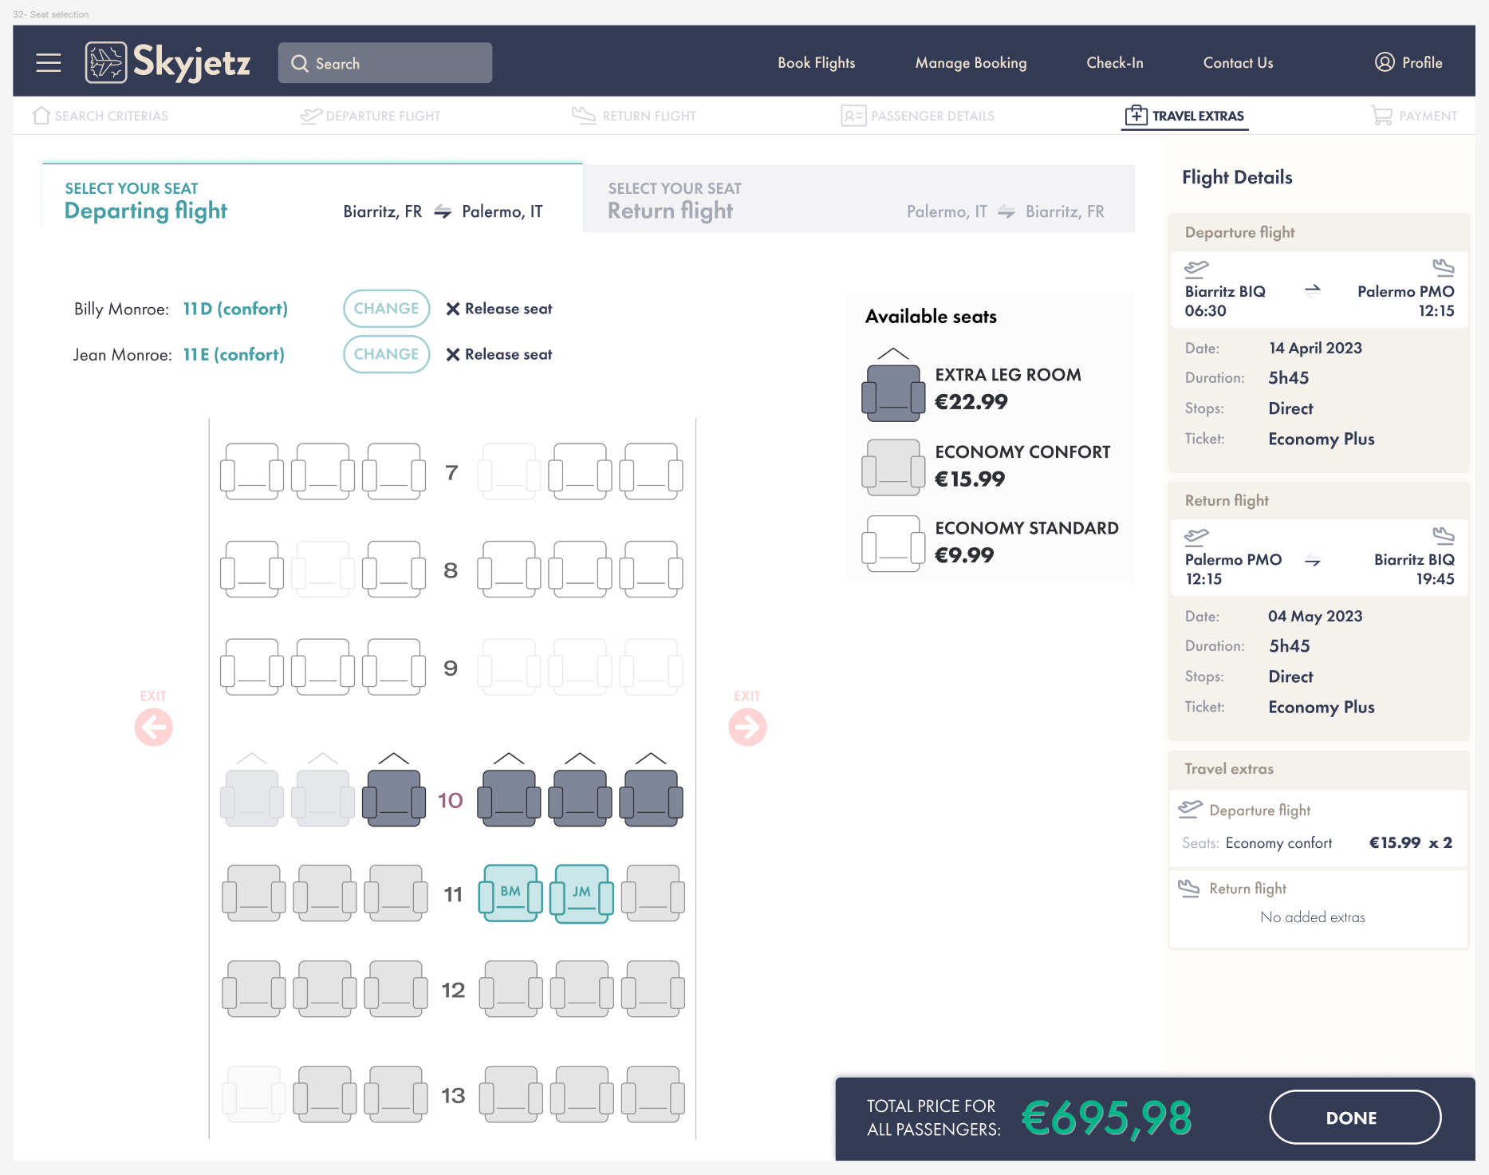Release seat for Billy Monroe
Screen dimensions: 1489x1175
498,309
